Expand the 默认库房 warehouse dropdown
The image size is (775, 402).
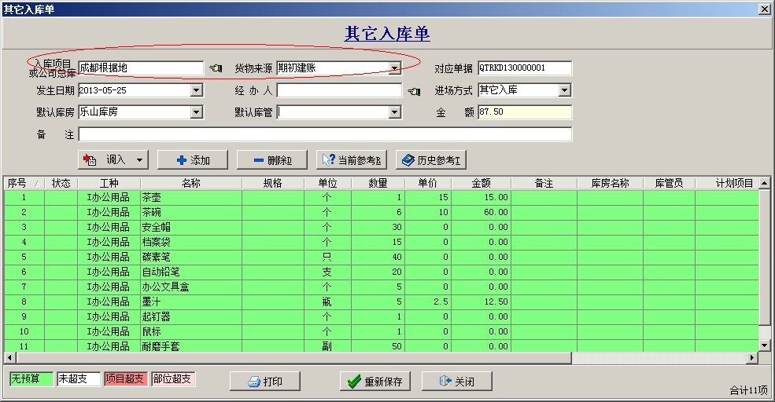[196, 113]
